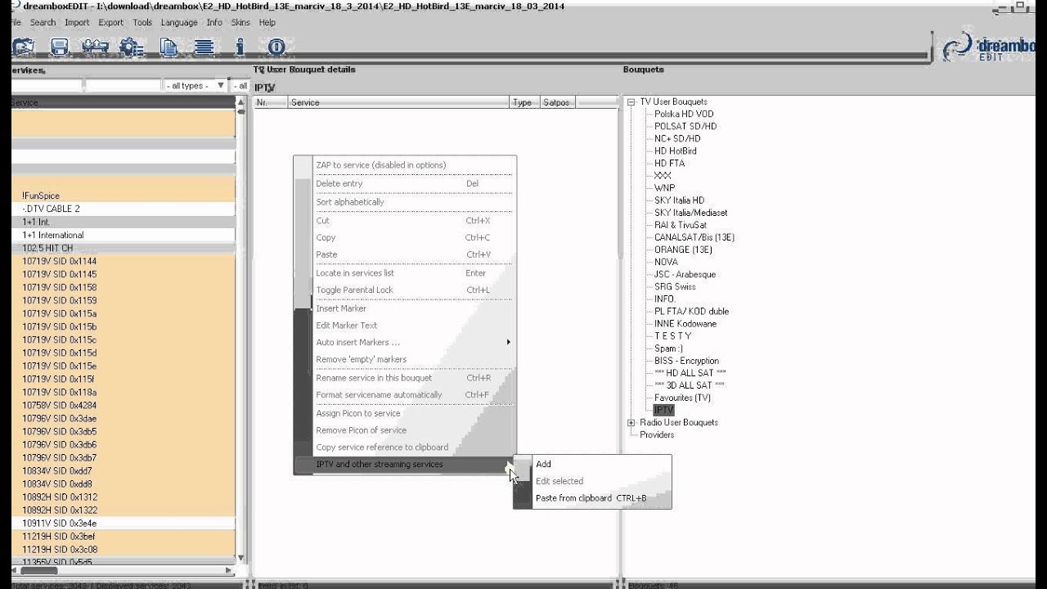Image resolution: width=1047 pixels, height=589 pixels.
Task: Select the Polska HD VOD bouquet
Action: coord(684,115)
